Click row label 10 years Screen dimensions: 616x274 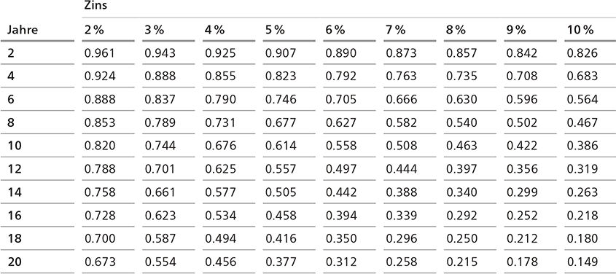coord(15,146)
